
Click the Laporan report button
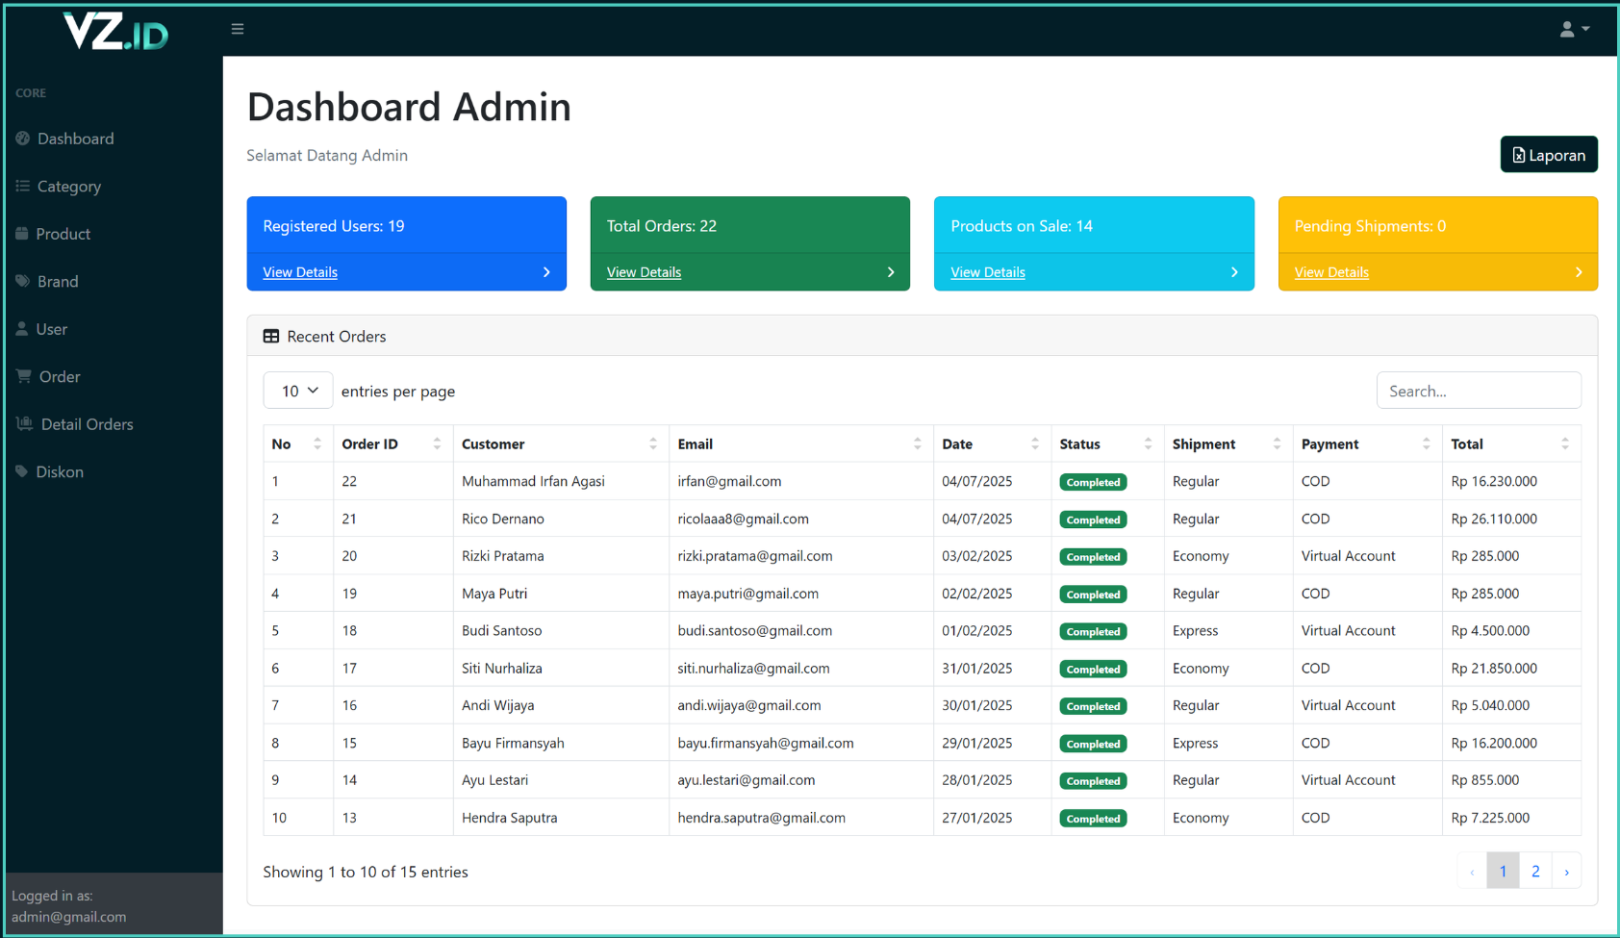[x=1549, y=155]
